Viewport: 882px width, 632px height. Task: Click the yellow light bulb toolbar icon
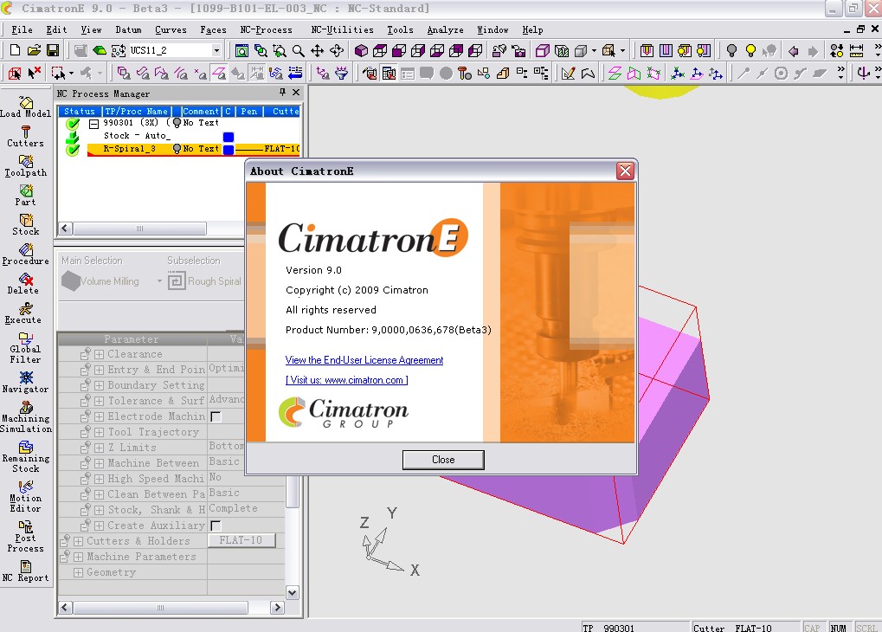point(750,51)
